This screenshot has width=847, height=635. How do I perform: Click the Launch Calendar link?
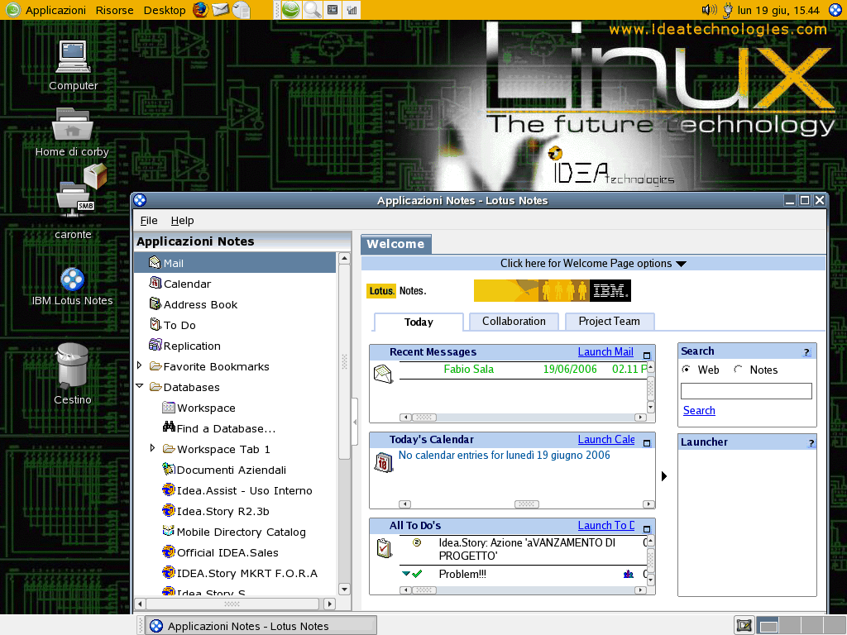click(606, 440)
